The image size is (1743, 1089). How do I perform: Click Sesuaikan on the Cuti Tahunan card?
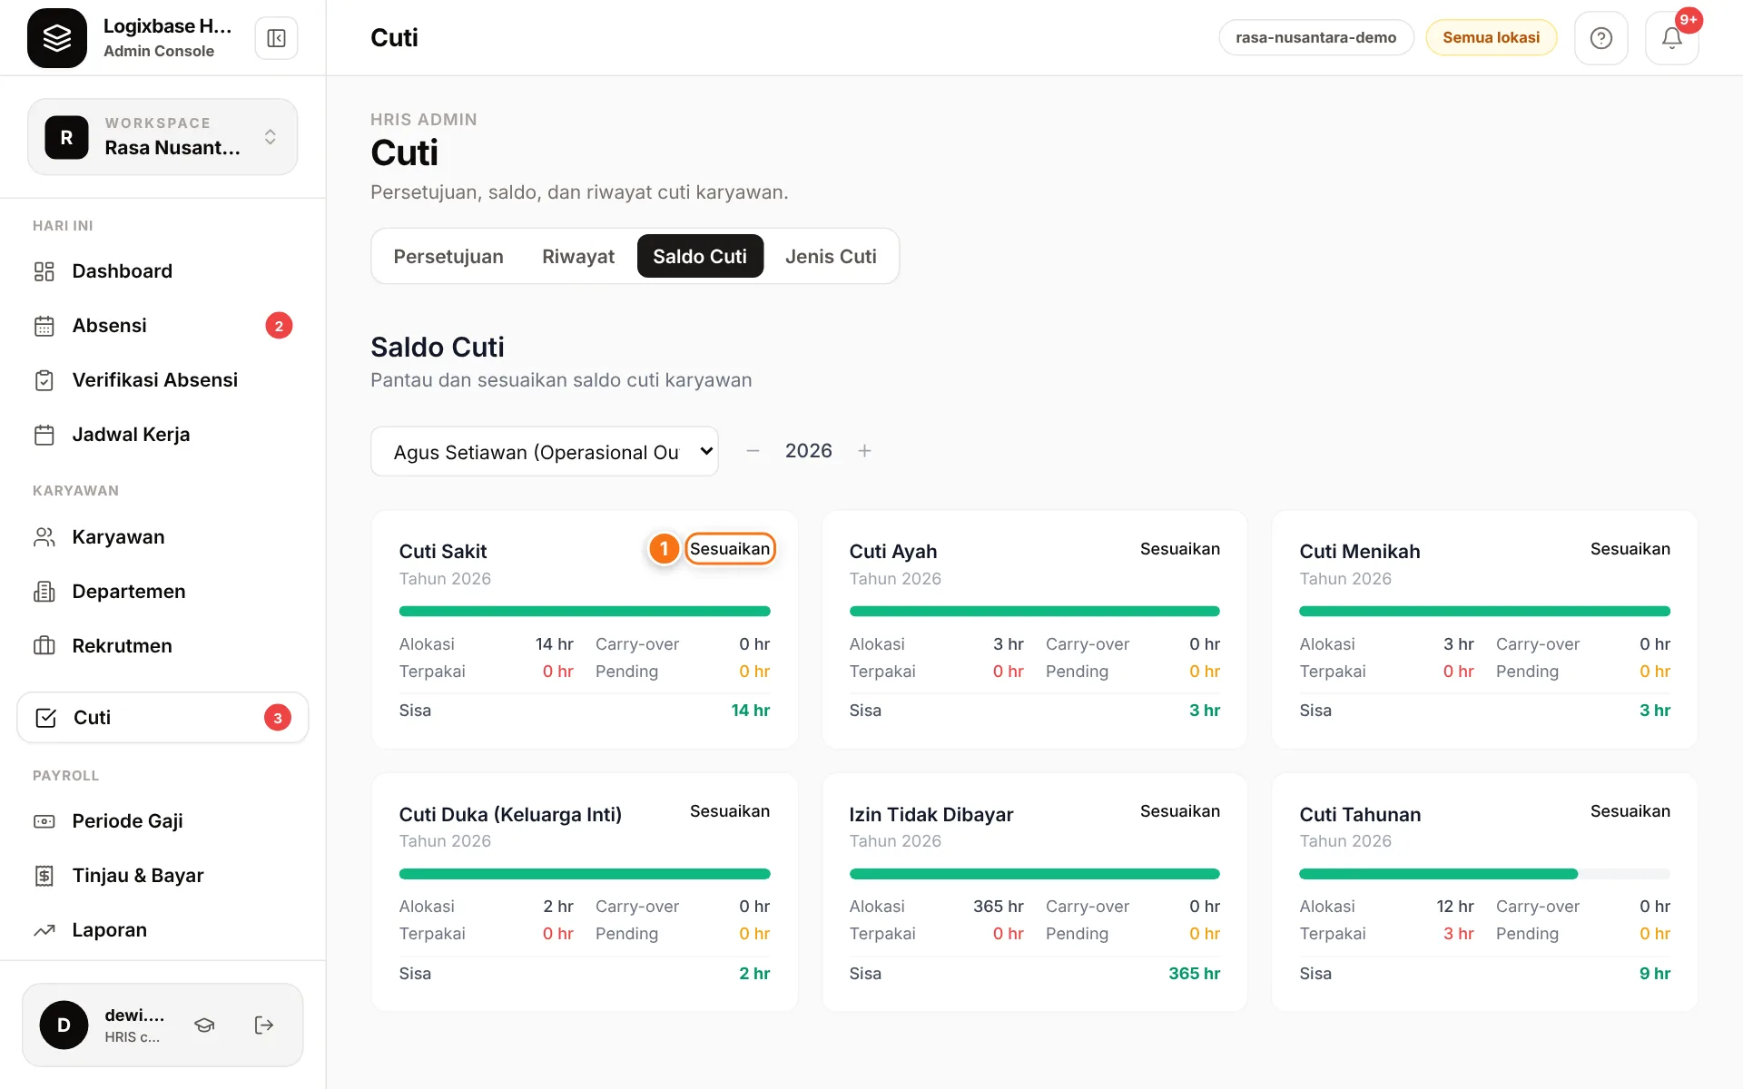(1630, 811)
